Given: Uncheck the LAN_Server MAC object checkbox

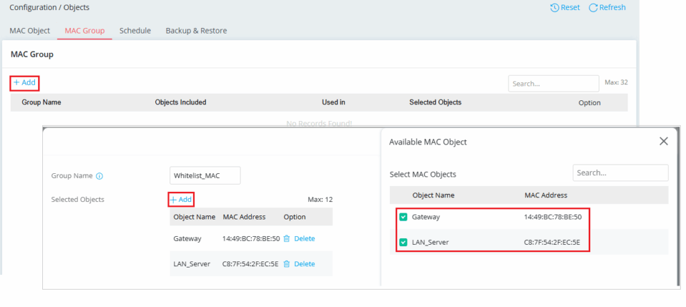Looking at the screenshot, I should [403, 242].
